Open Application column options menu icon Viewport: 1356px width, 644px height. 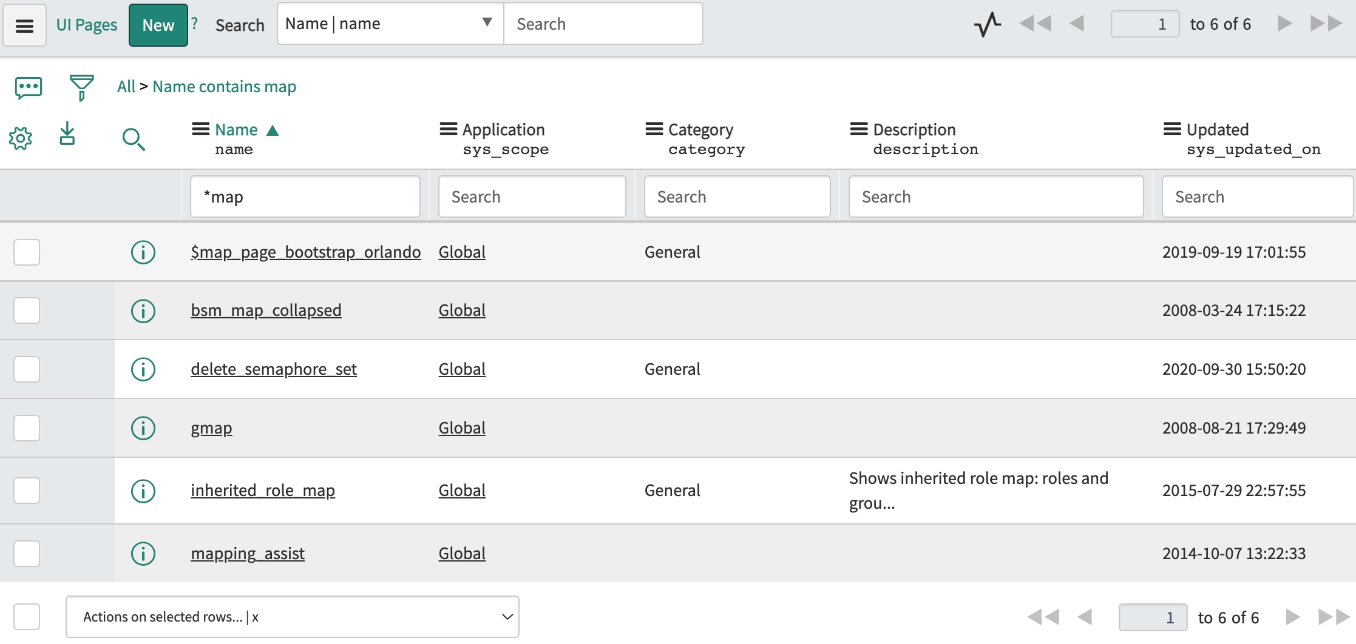449,129
